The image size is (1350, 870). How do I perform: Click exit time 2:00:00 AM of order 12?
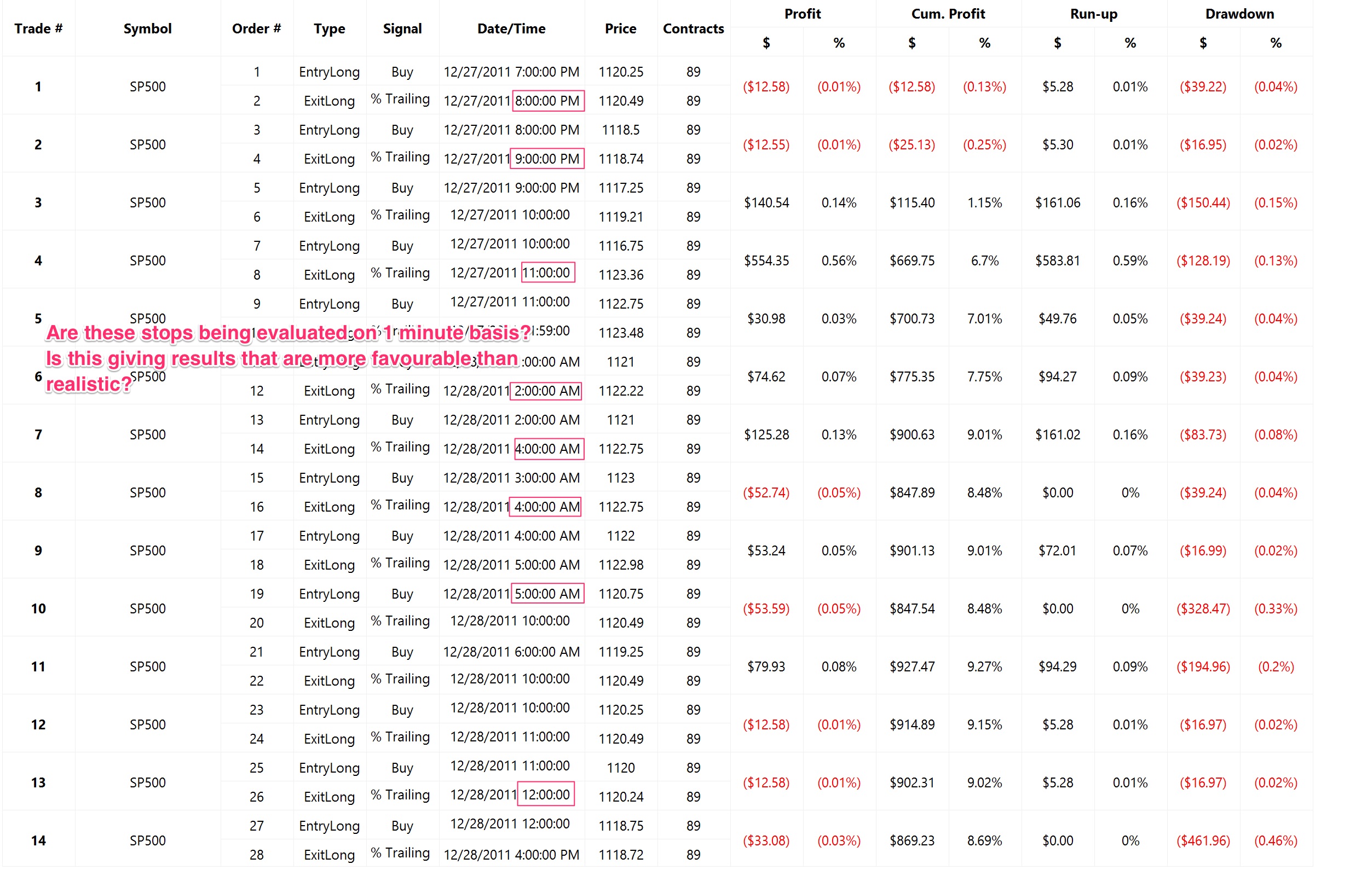pyautogui.click(x=546, y=391)
